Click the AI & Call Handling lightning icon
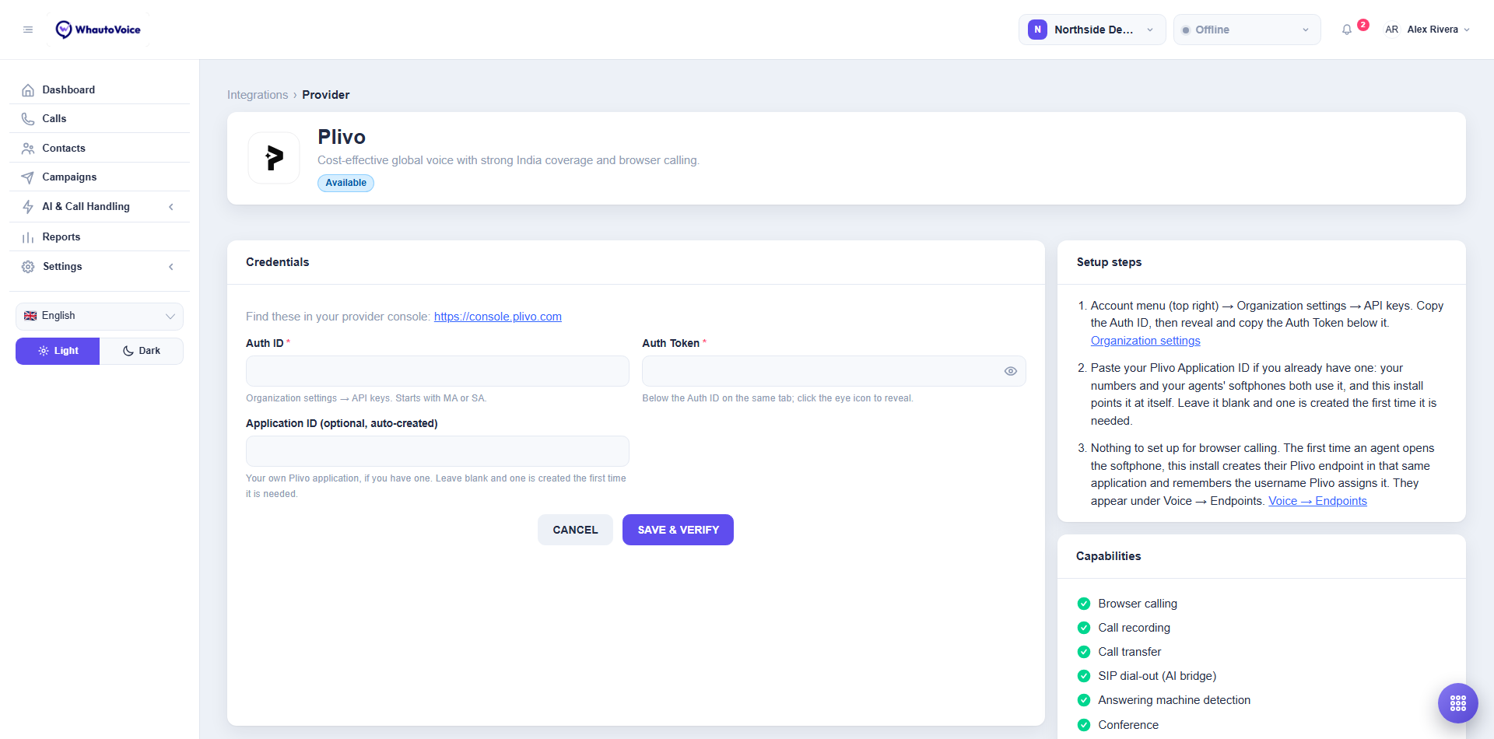The image size is (1494, 739). (28, 207)
